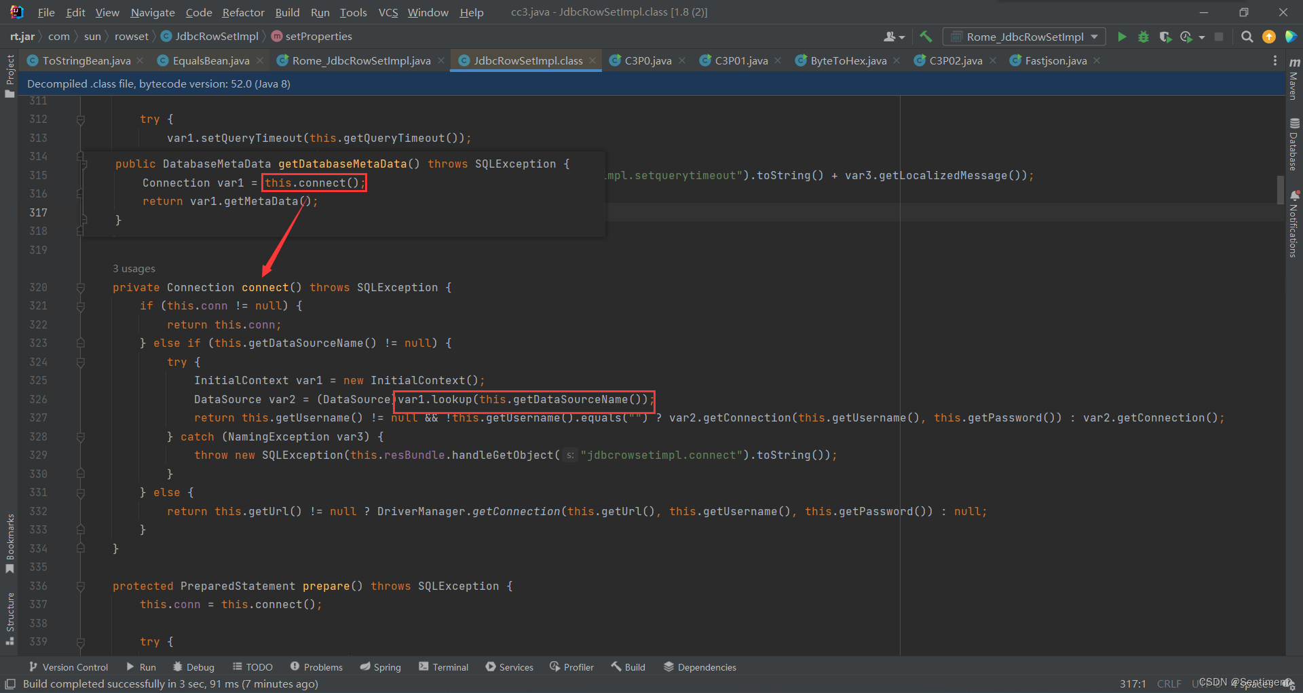The image size is (1303, 693).
Task: Close the ToStringBean.java tab
Action: coord(140,60)
